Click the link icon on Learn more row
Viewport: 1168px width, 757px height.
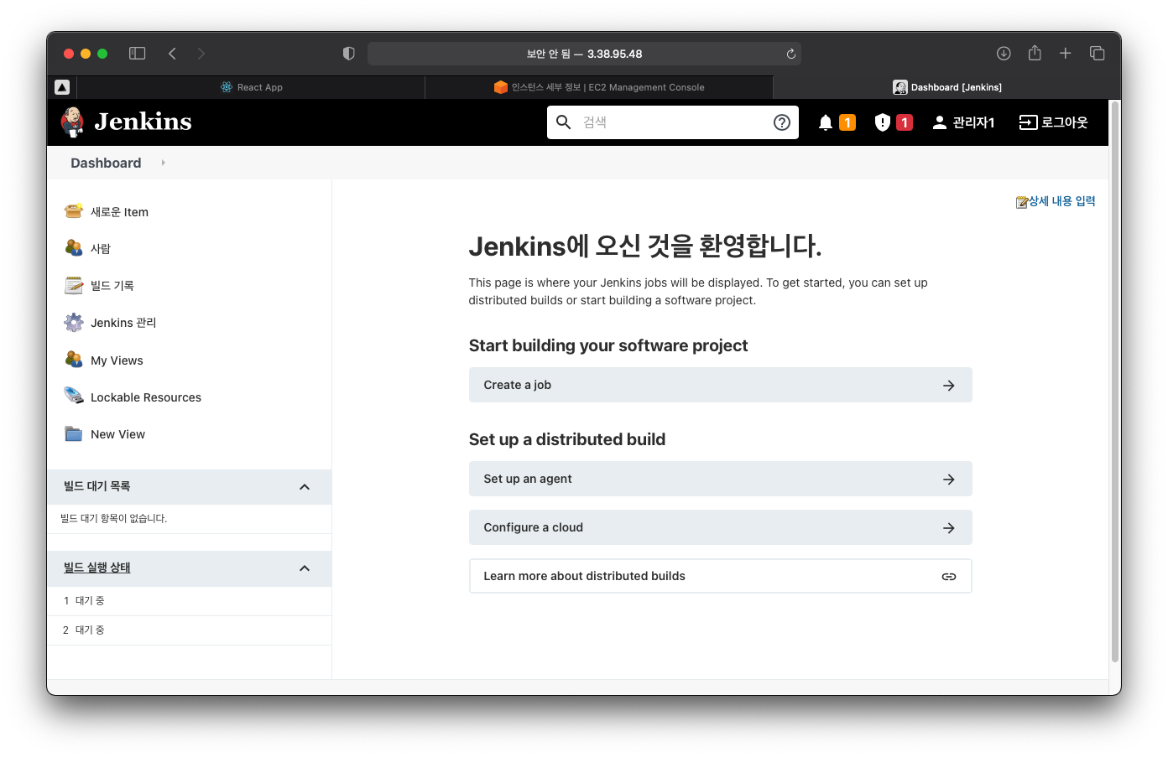[x=949, y=577]
